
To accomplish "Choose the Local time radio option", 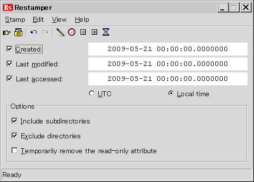I will click(171, 93).
